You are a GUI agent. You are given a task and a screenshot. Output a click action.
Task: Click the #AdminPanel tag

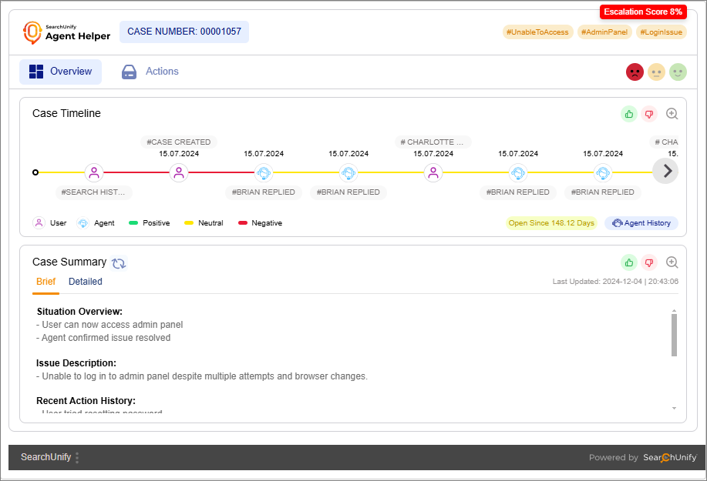tap(604, 32)
